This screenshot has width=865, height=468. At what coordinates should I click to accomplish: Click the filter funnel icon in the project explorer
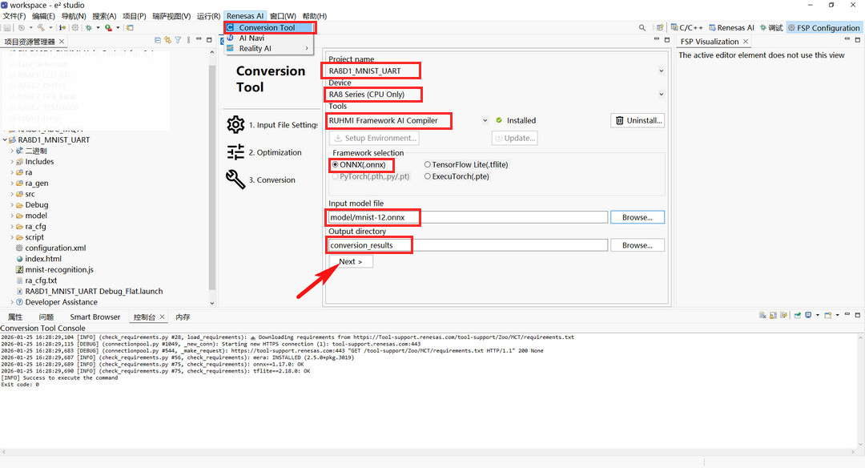178,40
